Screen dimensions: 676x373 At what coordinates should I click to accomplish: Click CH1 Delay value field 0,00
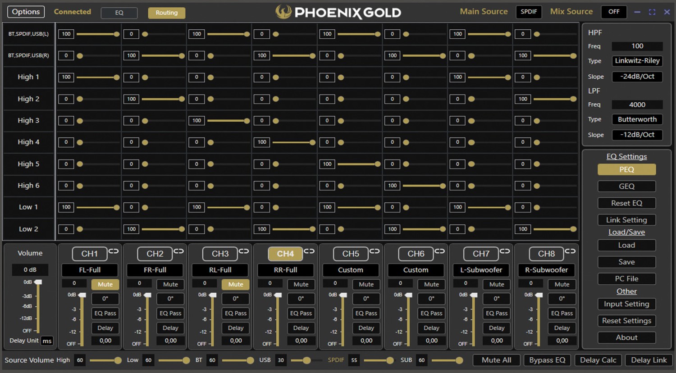pos(105,341)
